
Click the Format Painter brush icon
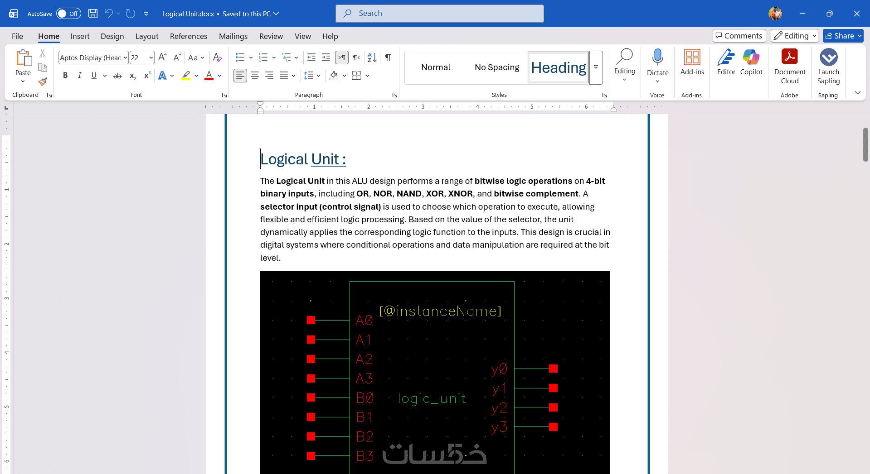pos(43,81)
